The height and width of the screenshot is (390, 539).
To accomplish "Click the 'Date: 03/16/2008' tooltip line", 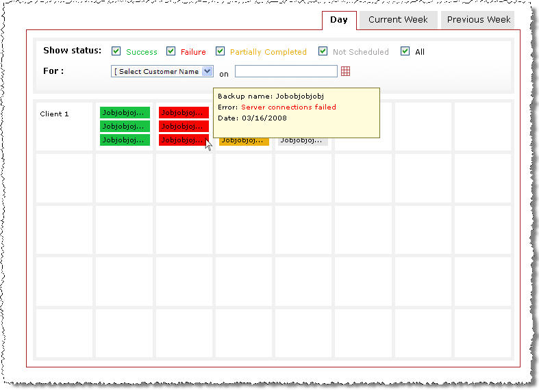I will [252, 118].
